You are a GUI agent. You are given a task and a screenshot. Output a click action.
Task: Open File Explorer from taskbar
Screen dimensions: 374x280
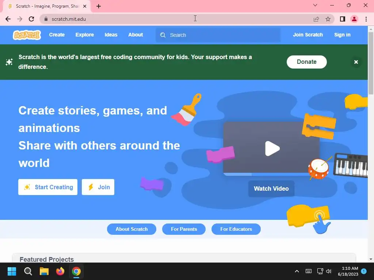(44, 271)
